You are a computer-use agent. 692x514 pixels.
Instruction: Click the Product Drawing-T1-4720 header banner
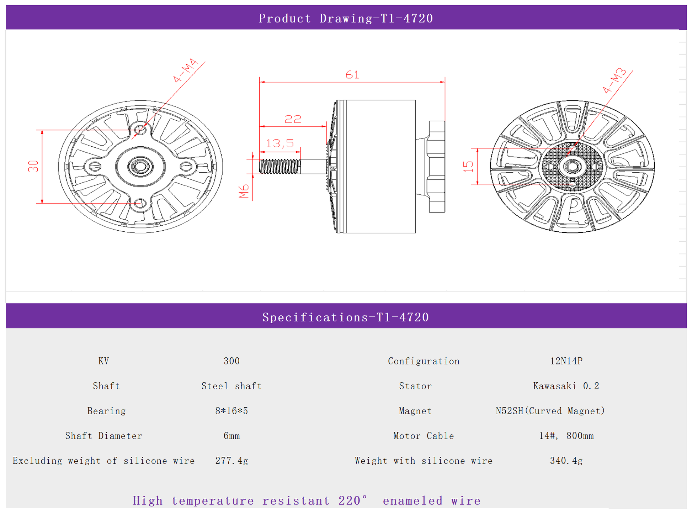click(x=346, y=18)
